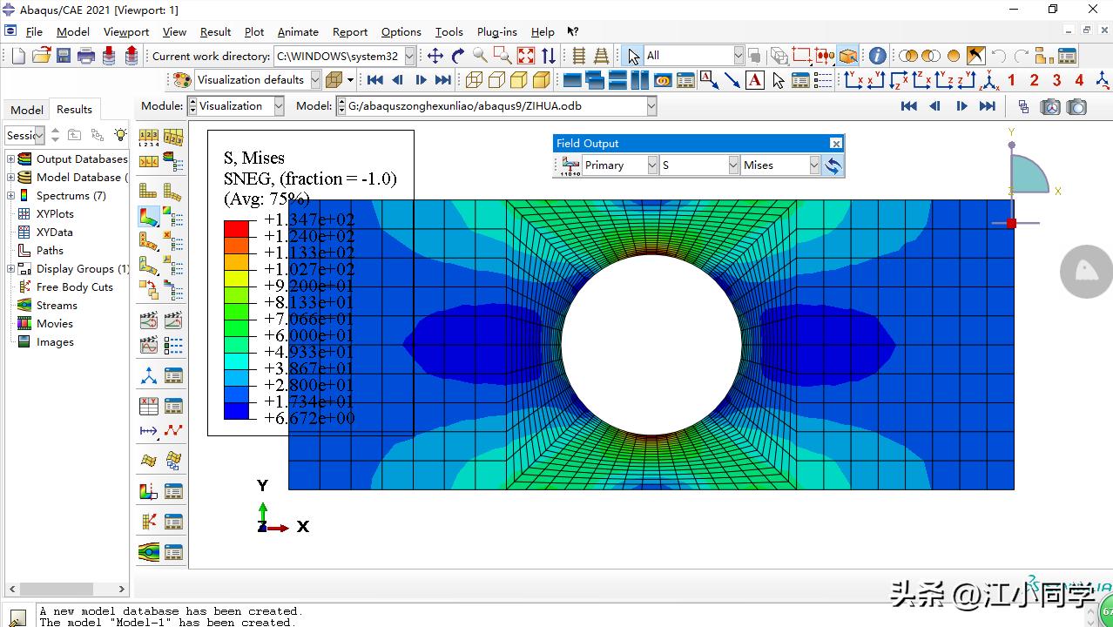Image resolution: width=1113 pixels, height=627 pixels.
Task: Select XYPlots in the results tree
Action: coord(55,214)
